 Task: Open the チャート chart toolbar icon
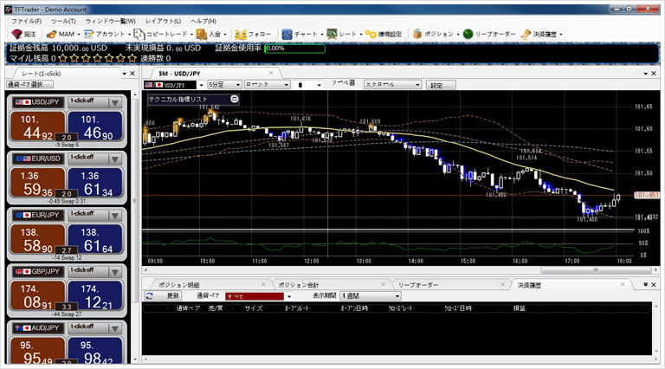pyautogui.click(x=288, y=34)
